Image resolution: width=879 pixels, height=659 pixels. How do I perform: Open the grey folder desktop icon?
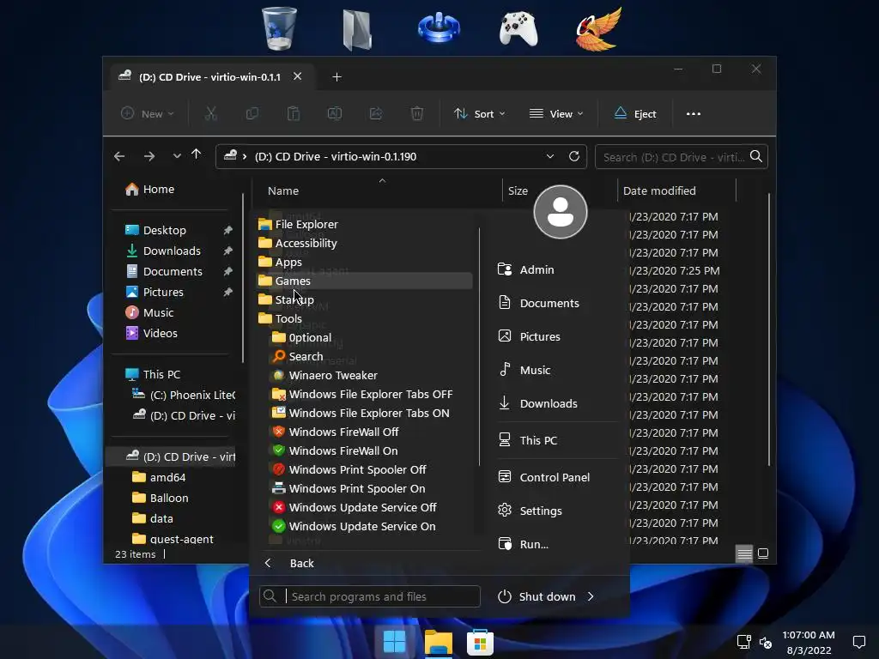point(358,30)
